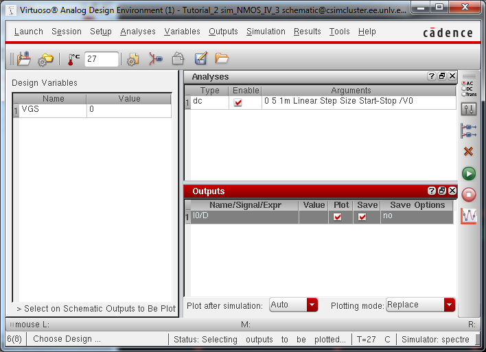Open the model libraries setup icon
Image resolution: width=486 pixels, height=352 pixels.
point(133,59)
